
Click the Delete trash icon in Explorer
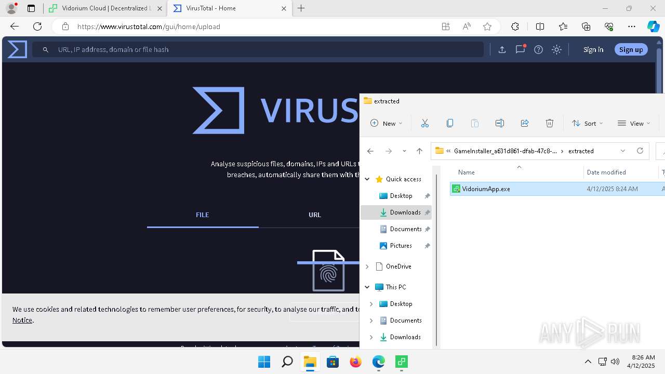(550, 123)
